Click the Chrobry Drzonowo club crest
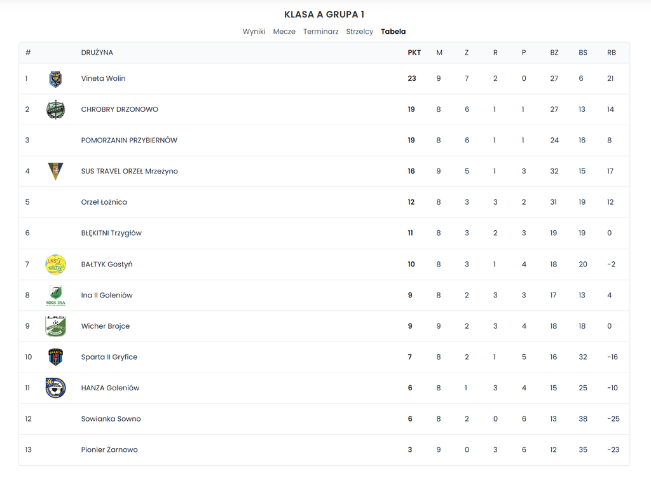The height and width of the screenshot is (480, 651). [55, 109]
